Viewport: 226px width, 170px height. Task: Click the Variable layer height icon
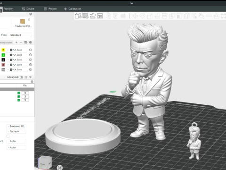click(123, 16)
